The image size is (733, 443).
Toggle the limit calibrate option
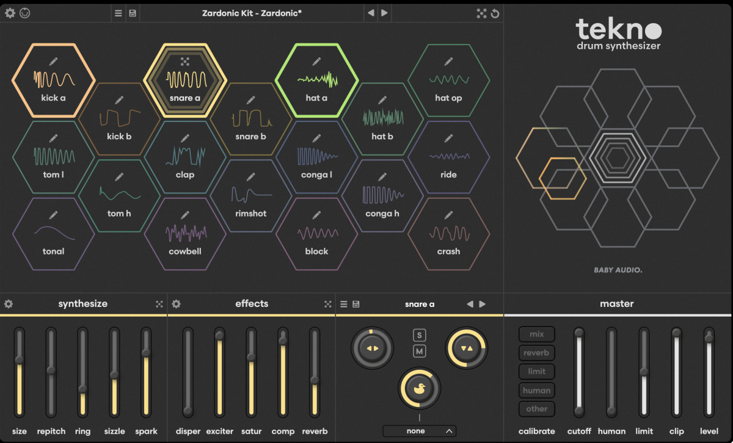(x=537, y=371)
